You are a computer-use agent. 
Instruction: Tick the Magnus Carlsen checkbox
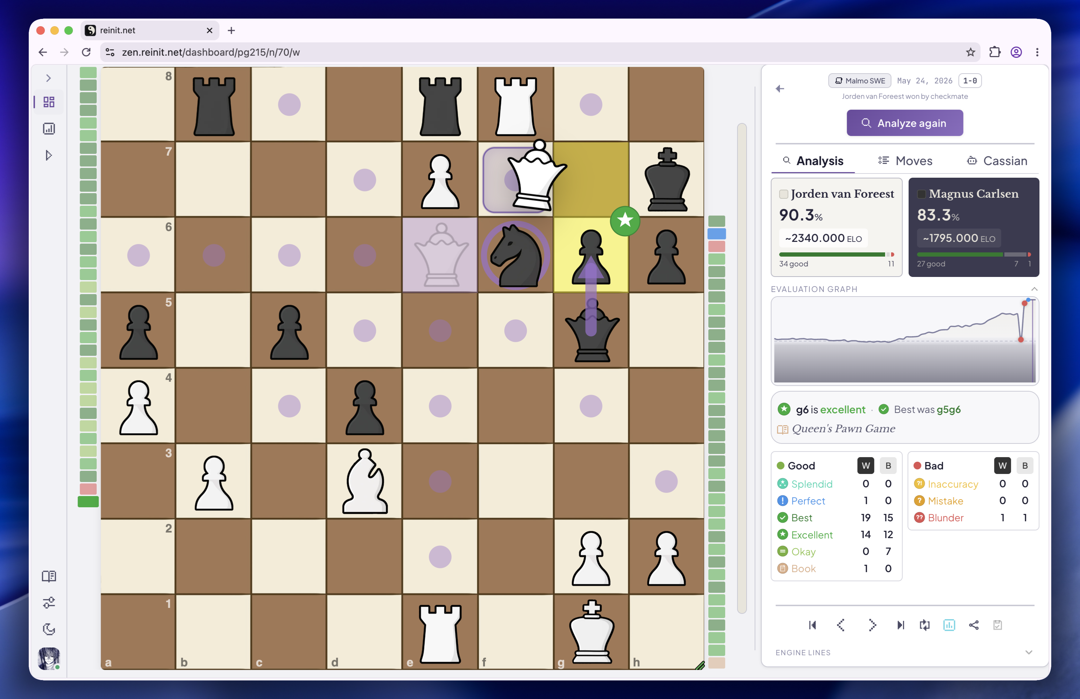[x=921, y=194]
